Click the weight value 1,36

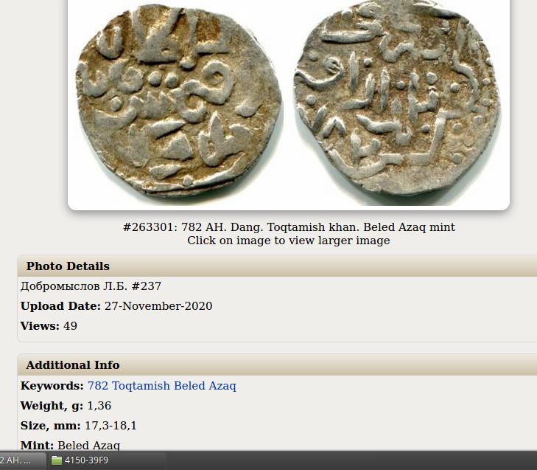(99, 406)
